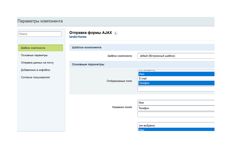Select (не выбрано) in the bottom list

(176, 126)
